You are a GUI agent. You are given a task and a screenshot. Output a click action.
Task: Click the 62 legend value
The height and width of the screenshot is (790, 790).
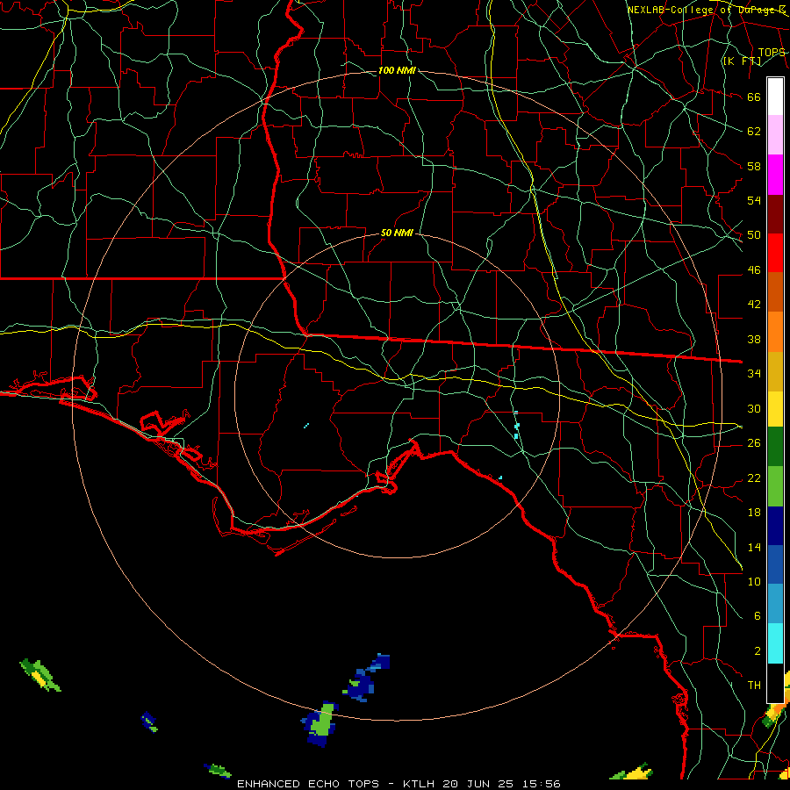(754, 132)
